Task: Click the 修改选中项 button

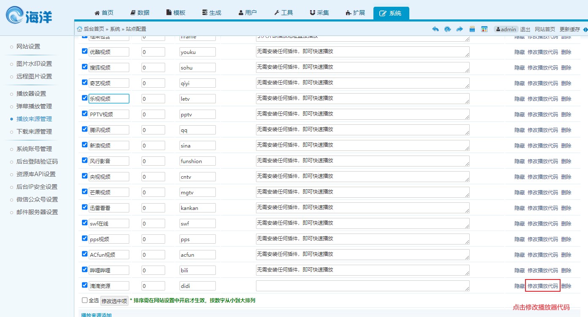Action: (x=114, y=301)
